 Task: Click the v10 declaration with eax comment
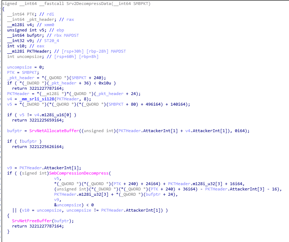pos(17,46)
